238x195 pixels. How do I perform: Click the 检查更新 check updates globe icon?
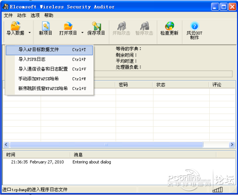(x=169, y=26)
